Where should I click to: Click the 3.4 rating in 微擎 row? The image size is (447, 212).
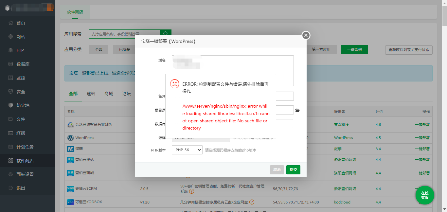(x=378, y=149)
